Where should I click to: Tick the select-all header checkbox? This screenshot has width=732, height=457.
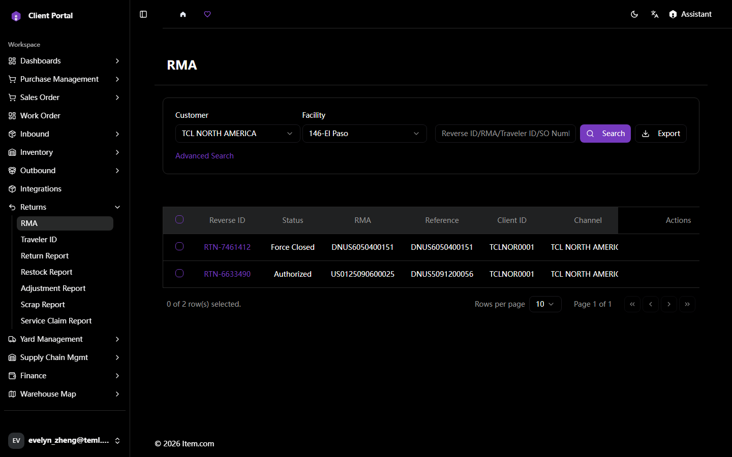pyautogui.click(x=179, y=219)
